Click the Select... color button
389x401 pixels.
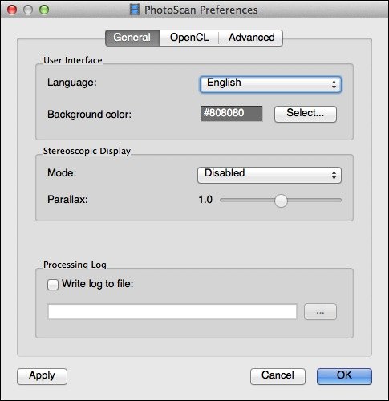coord(306,114)
